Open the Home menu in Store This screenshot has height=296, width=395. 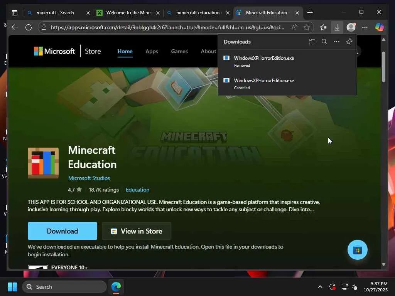(125, 51)
